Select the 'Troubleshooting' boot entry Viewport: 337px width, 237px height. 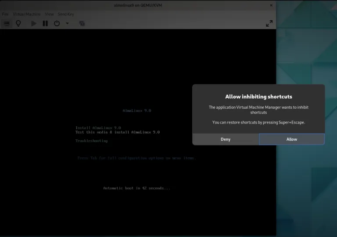[91, 141]
